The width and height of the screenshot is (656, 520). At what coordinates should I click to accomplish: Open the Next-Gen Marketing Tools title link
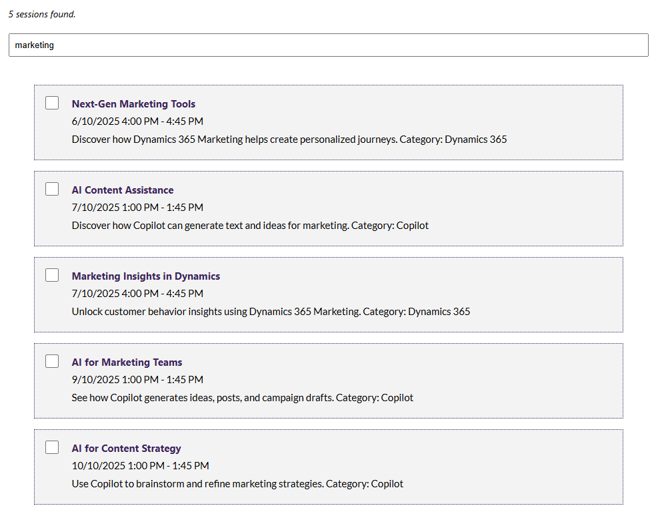pos(133,104)
